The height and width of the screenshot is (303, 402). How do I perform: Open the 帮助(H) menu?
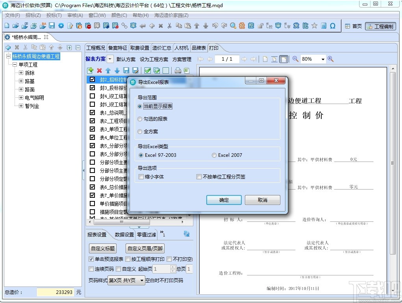141,15
